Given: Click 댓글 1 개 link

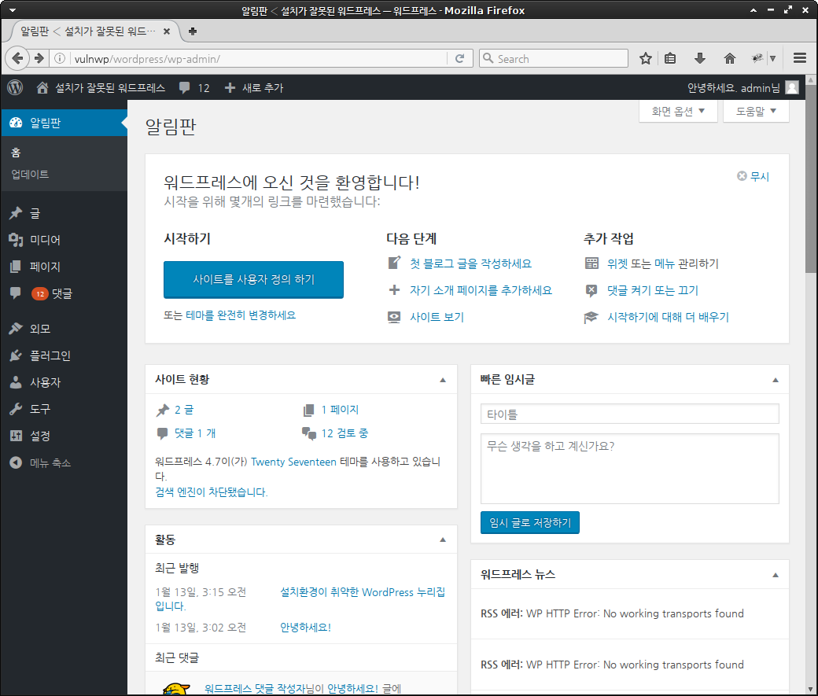Looking at the screenshot, I should 195,433.
